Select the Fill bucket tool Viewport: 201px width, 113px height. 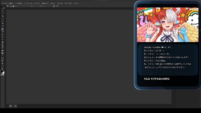pyautogui.click(x=3, y=50)
